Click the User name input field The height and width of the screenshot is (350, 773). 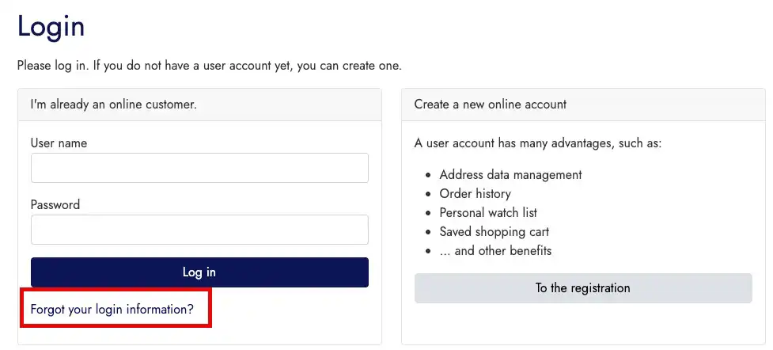[x=199, y=168]
